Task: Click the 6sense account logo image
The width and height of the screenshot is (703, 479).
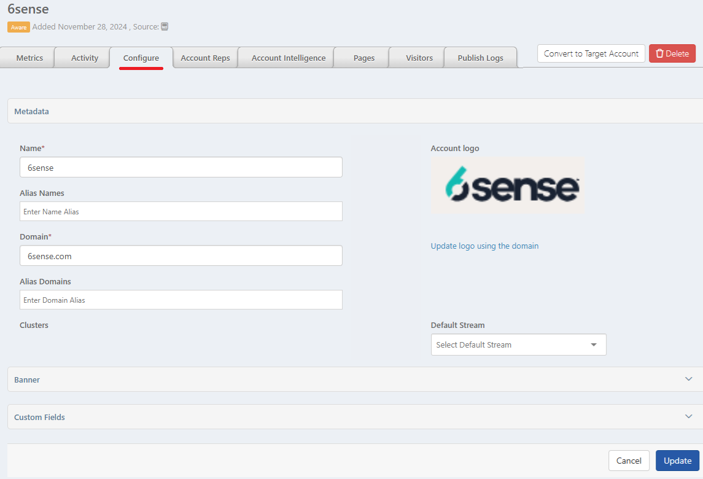Action: [508, 185]
